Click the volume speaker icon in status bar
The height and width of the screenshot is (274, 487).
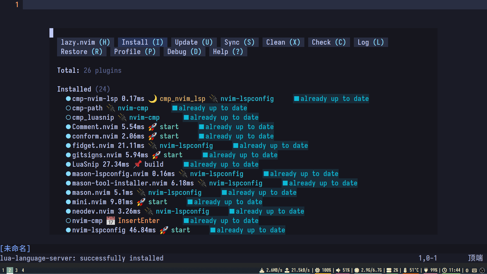pyautogui.click(x=338, y=270)
